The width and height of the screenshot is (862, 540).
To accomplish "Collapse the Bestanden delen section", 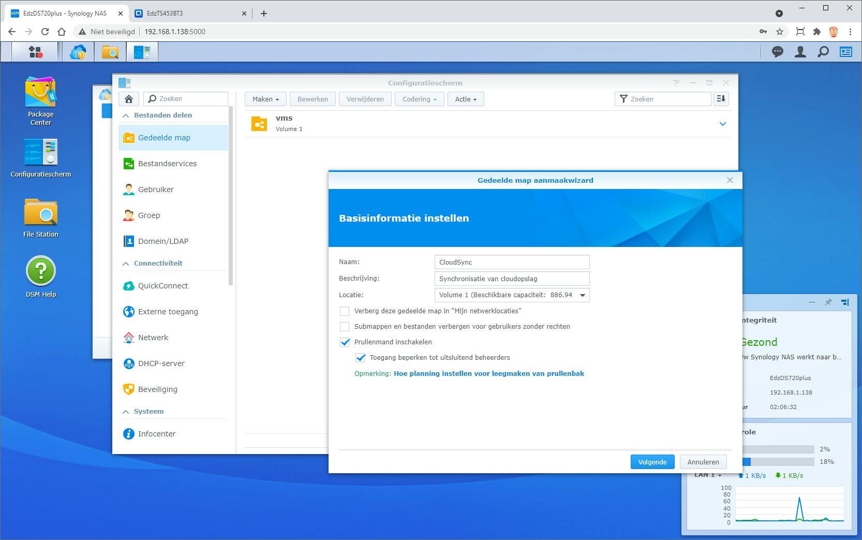I will coord(126,115).
